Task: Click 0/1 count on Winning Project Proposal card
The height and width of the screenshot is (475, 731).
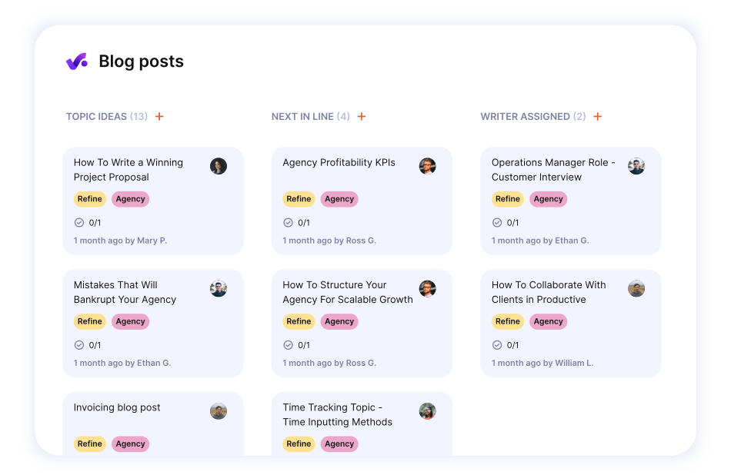Action: 95,223
